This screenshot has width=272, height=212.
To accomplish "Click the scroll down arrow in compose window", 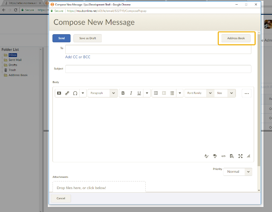I will coord(259,190).
